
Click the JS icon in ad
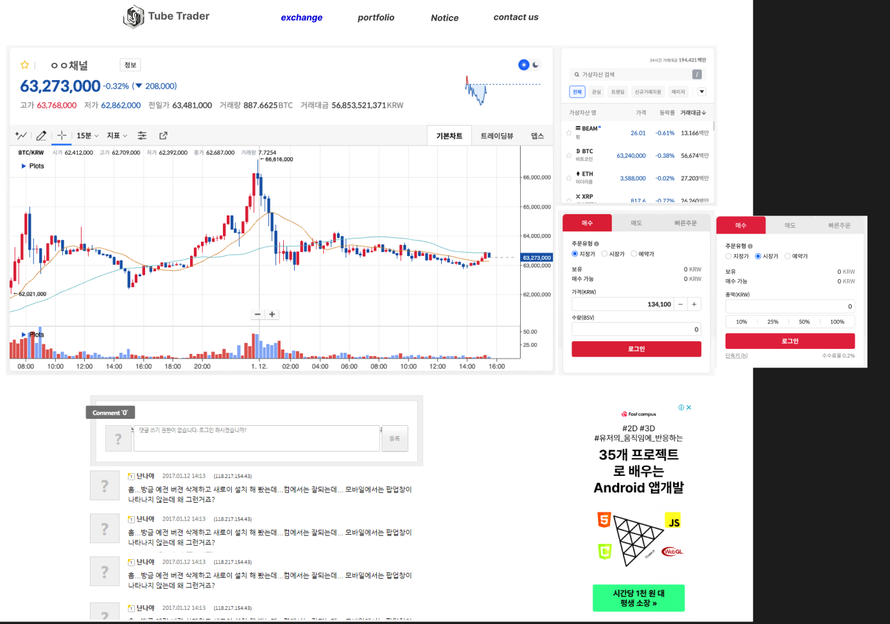pyautogui.click(x=674, y=521)
